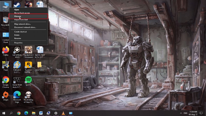The image size is (206, 116).
Task: Choose Properties from the context menu
Action: (18, 43)
